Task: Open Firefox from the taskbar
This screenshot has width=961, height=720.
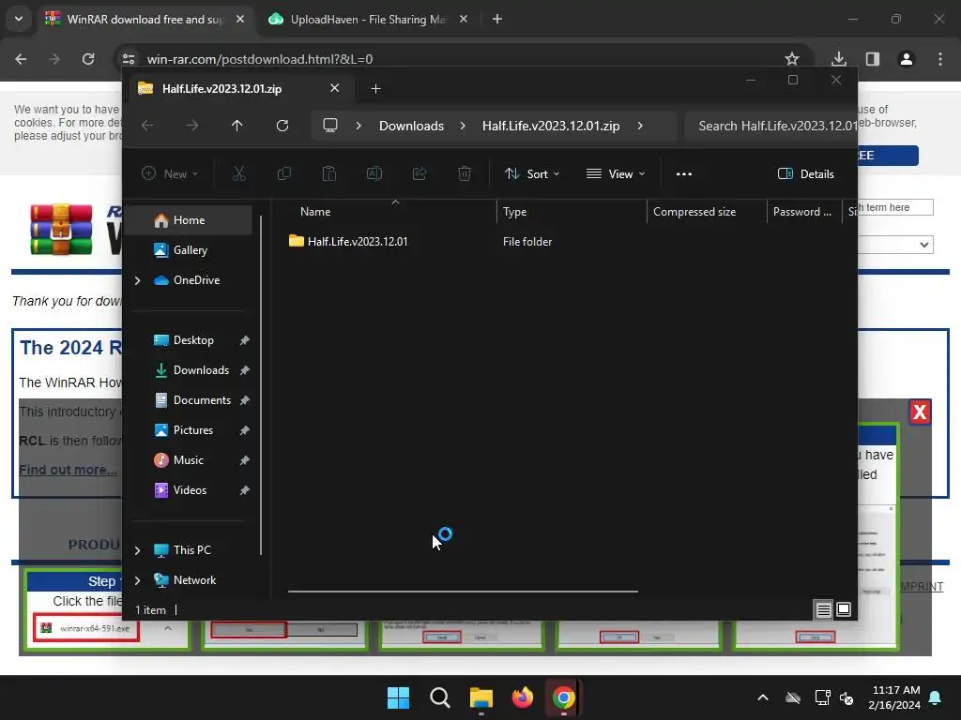Action: 522,697
